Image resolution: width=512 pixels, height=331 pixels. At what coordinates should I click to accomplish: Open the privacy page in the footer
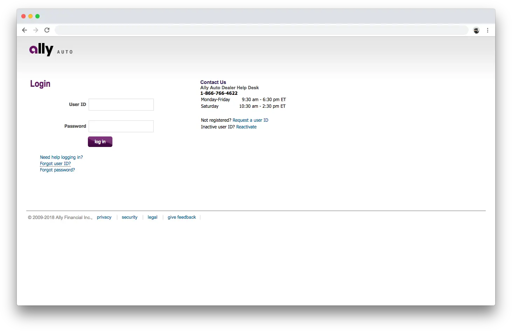click(104, 217)
